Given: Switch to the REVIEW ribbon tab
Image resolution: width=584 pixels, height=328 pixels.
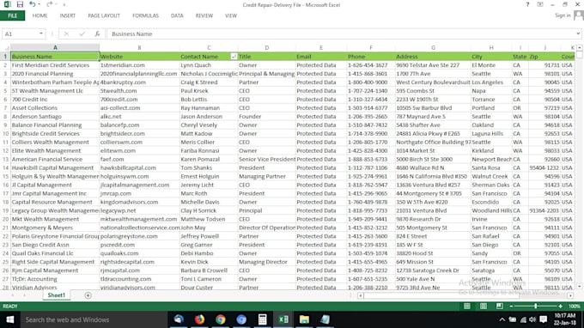Looking at the screenshot, I should [x=204, y=15].
